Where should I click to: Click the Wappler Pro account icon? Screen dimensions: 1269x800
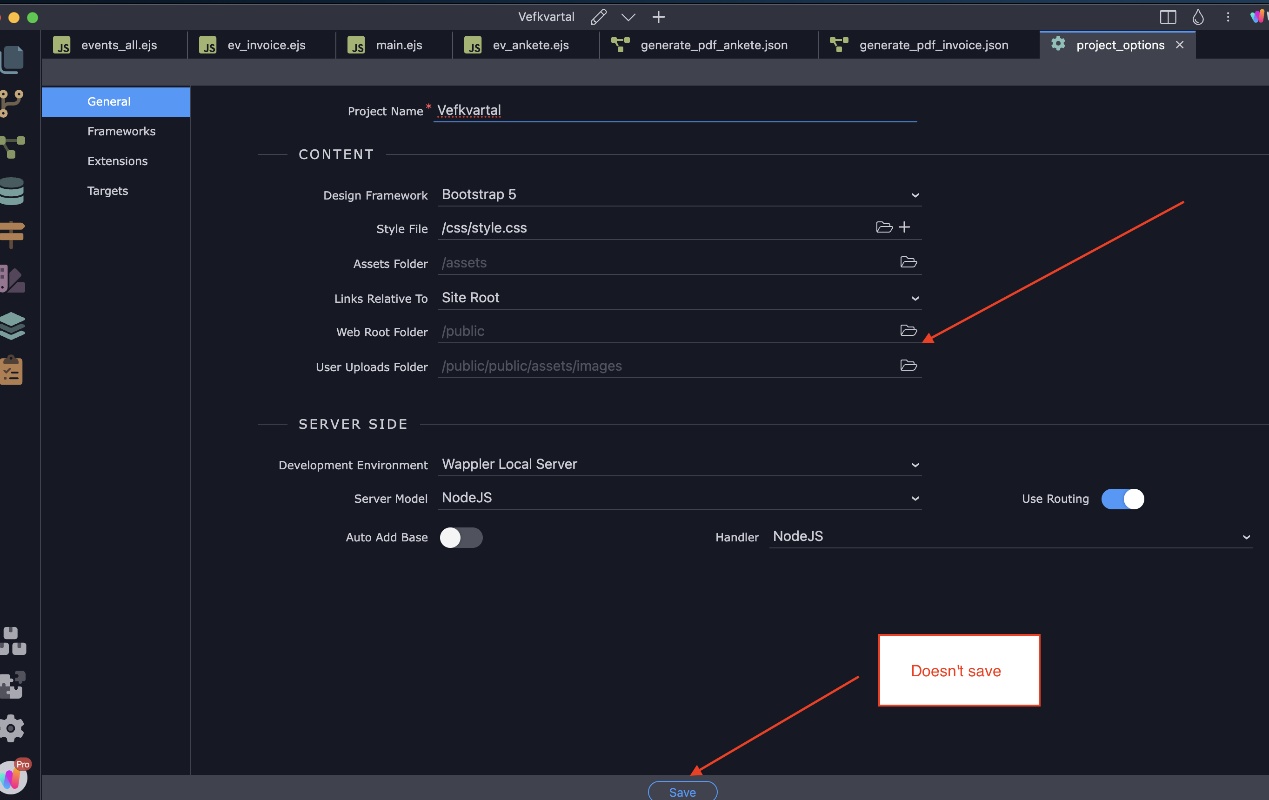[13, 777]
